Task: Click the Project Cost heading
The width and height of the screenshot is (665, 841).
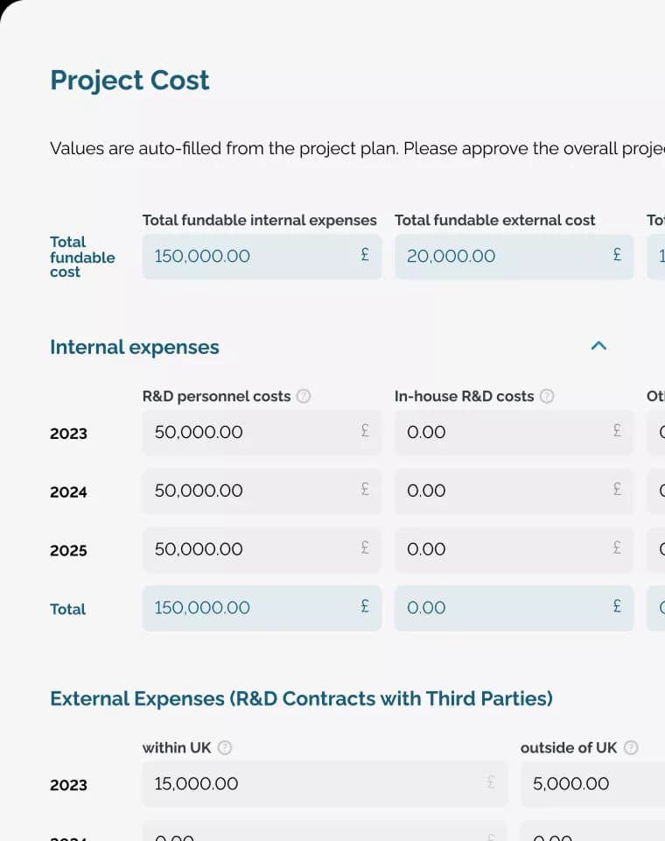Action: (129, 81)
